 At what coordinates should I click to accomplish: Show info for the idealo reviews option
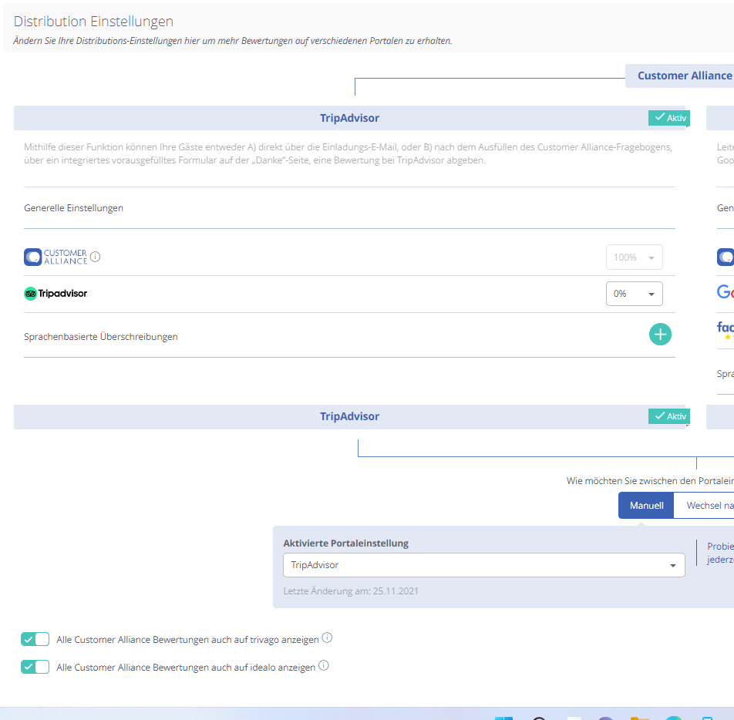[x=324, y=665]
